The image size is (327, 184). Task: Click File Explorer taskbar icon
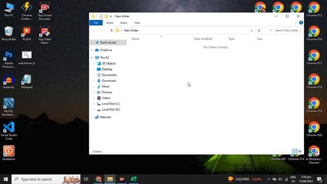110,179
